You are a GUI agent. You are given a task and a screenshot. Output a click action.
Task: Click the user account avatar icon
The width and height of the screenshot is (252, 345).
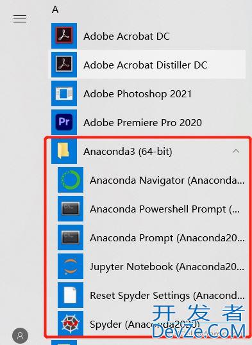click(x=20, y=335)
